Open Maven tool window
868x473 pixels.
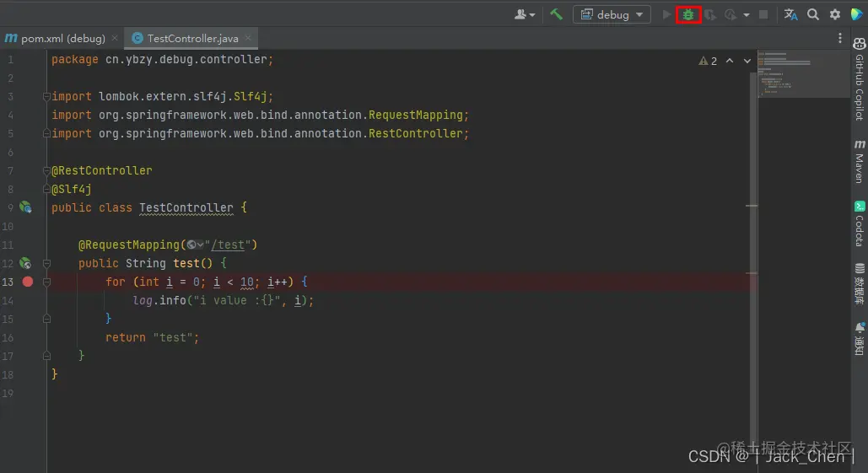(x=859, y=160)
